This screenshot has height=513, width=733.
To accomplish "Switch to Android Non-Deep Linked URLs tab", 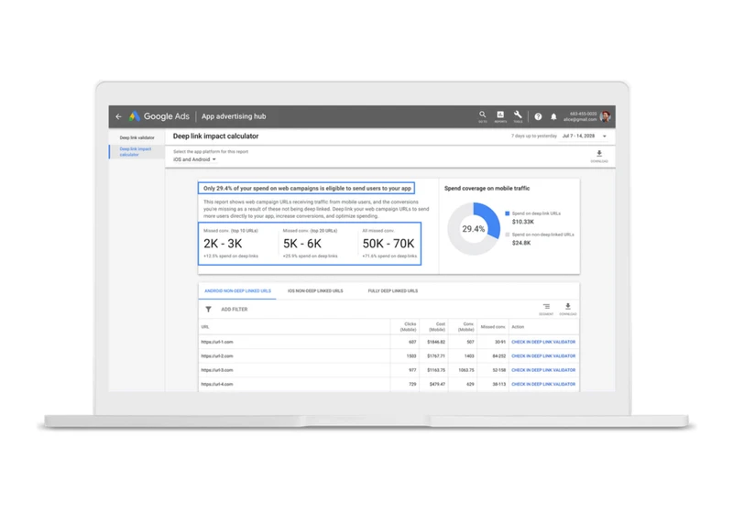I will point(237,291).
